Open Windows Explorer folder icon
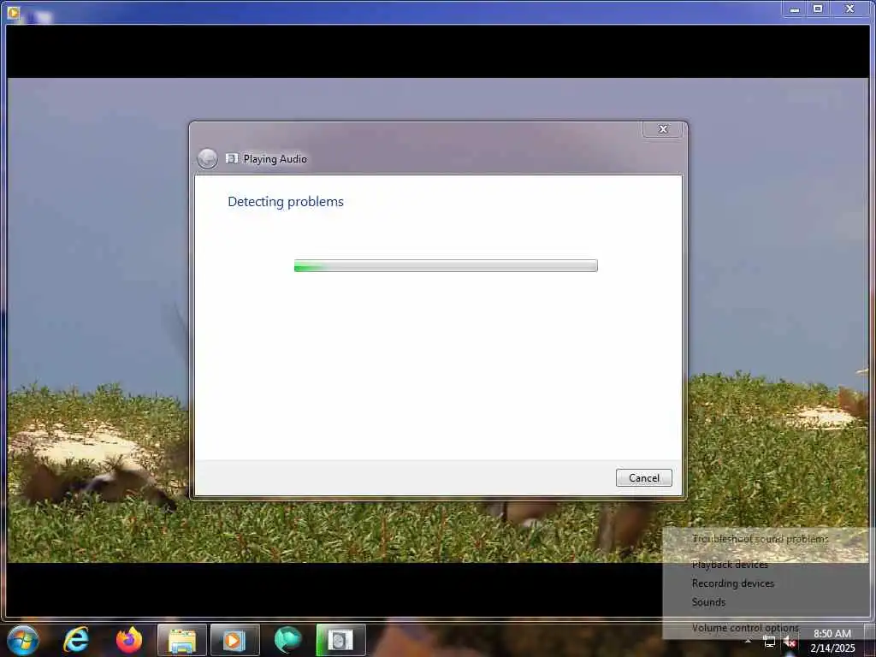This screenshot has height=657, width=876. point(182,640)
